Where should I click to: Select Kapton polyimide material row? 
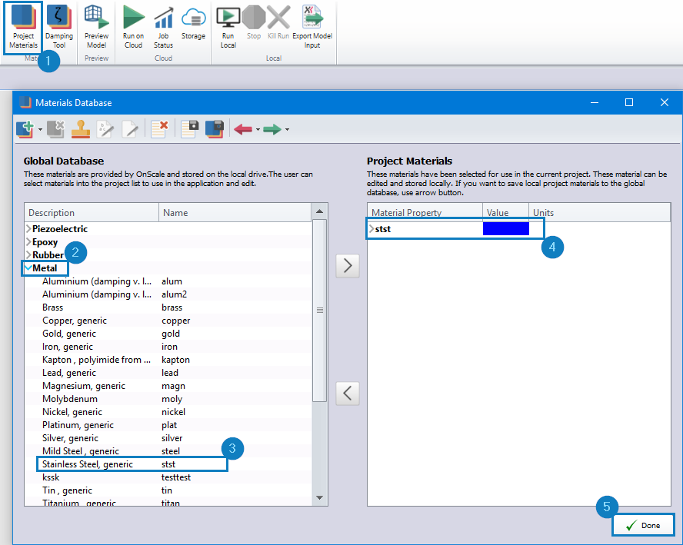pos(168,360)
